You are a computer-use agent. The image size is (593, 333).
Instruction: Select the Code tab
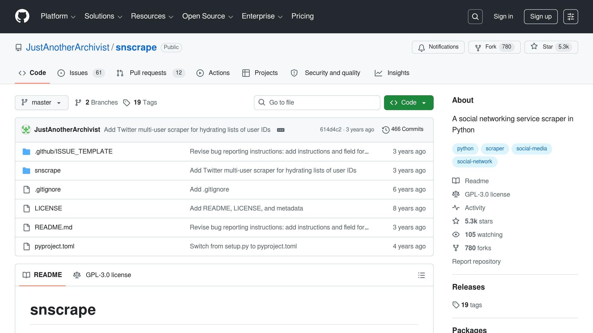[x=32, y=73]
